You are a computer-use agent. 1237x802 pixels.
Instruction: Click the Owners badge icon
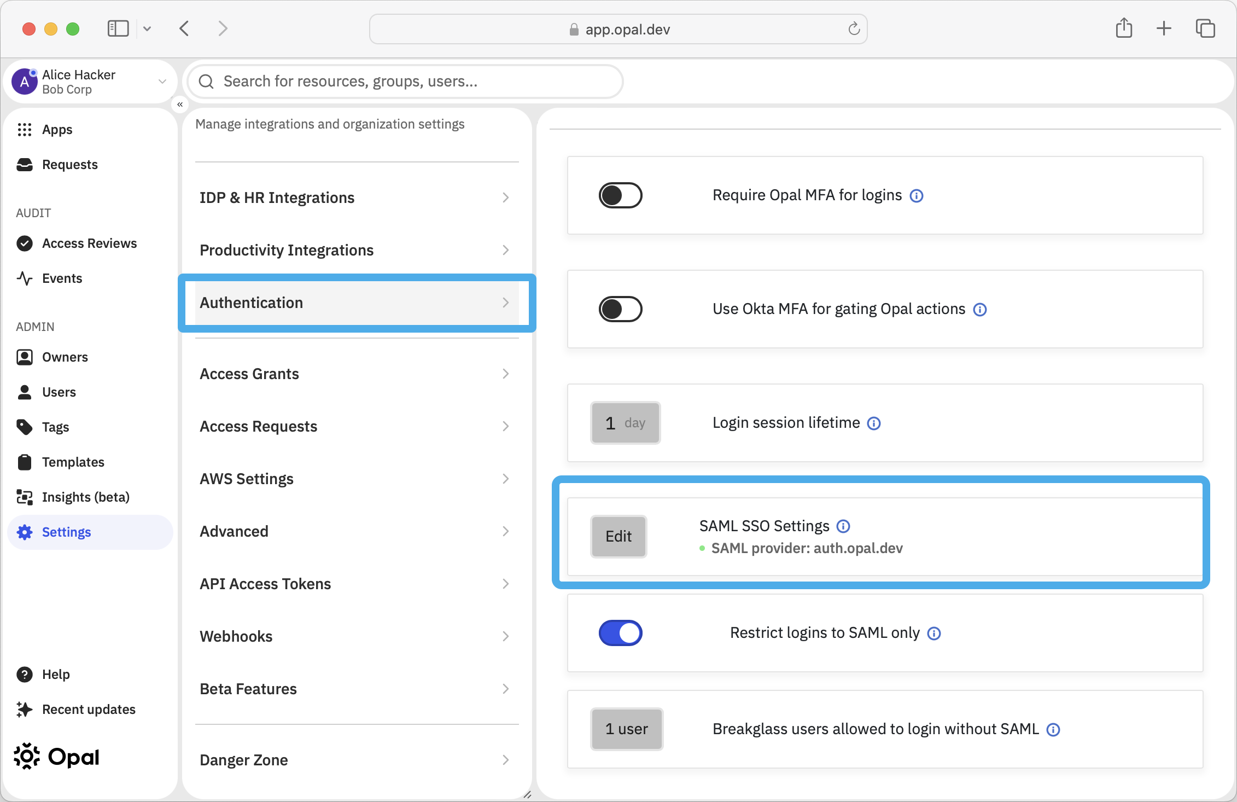[25, 357]
